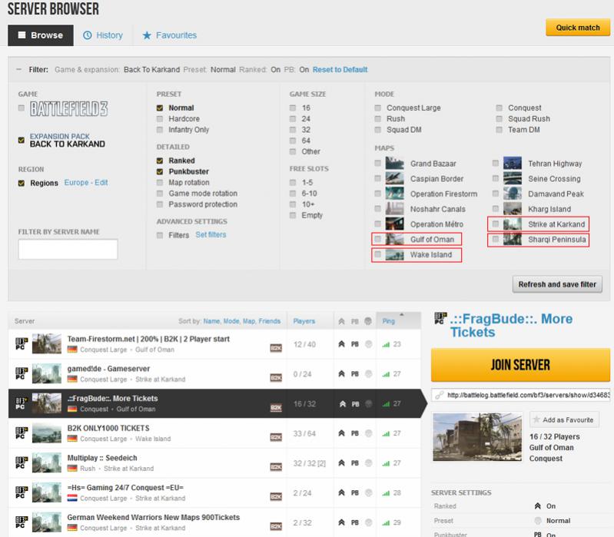Check Strike at Karkand map

(496, 224)
